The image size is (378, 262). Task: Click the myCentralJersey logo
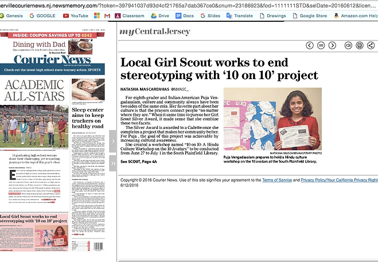click(155, 32)
